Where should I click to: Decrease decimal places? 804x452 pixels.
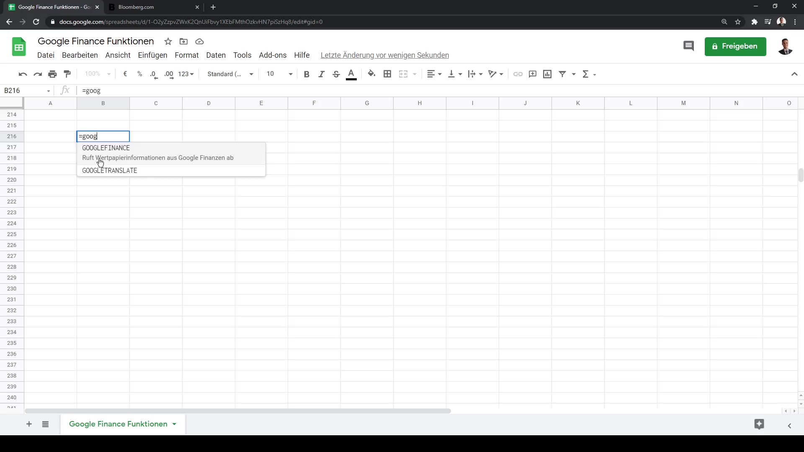pos(154,74)
